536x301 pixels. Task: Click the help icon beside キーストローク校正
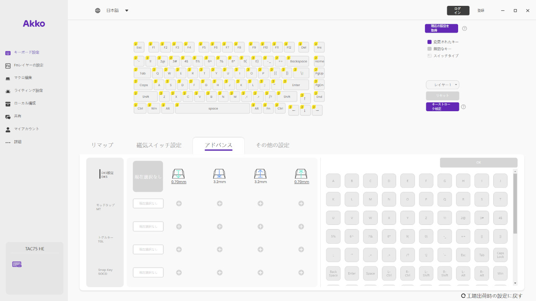click(464, 107)
